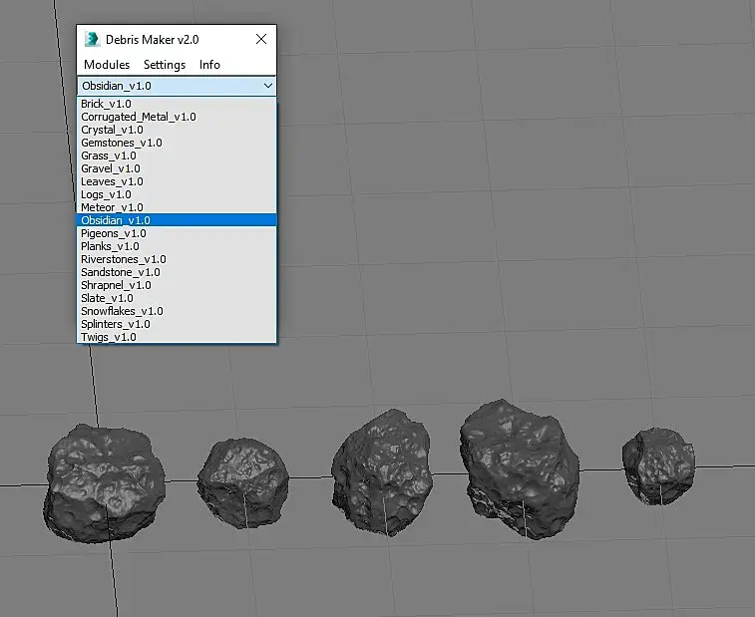Viewport: 755px width, 617px height.
Task: Close the Debris Maker v2.0 window
Action: tap(261, 39)
